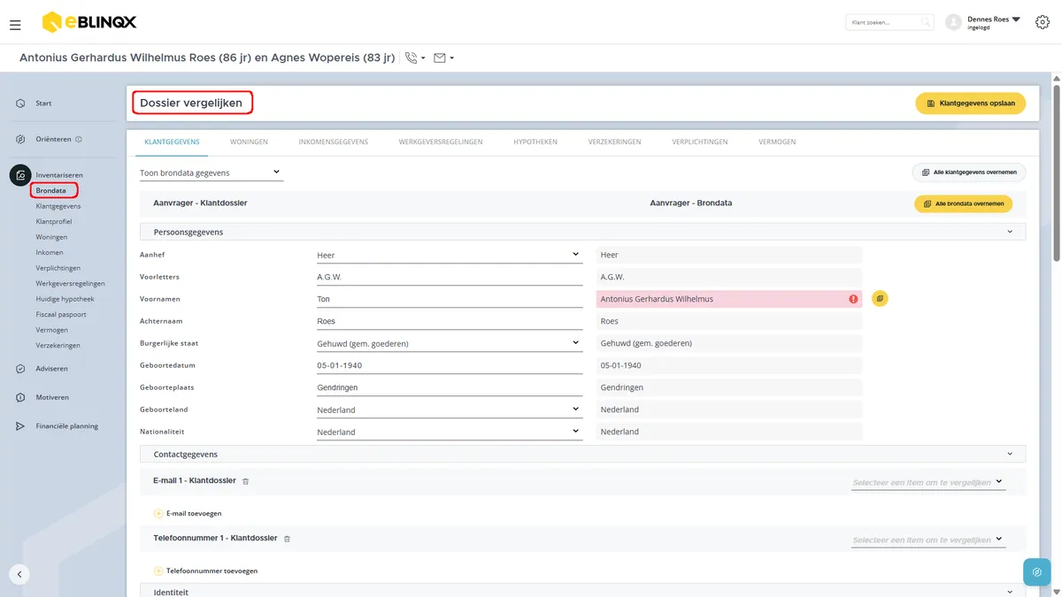Click plus icon for E-mail toevoegen

(x=158, y=513)
